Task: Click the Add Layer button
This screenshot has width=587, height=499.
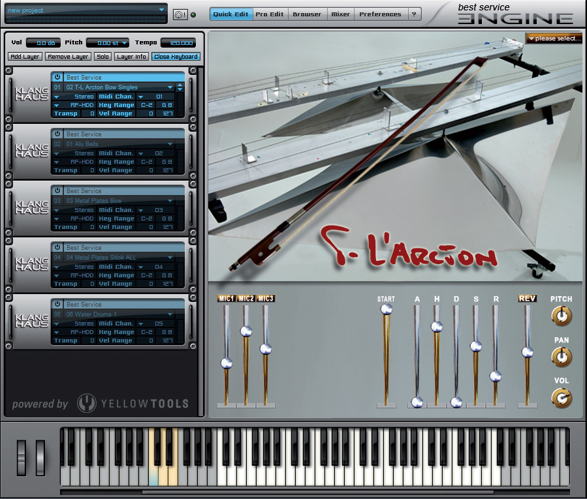Action: coord(25,57)
